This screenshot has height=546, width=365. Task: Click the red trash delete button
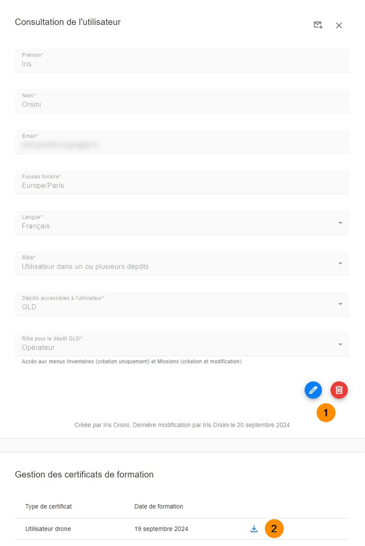339,390
